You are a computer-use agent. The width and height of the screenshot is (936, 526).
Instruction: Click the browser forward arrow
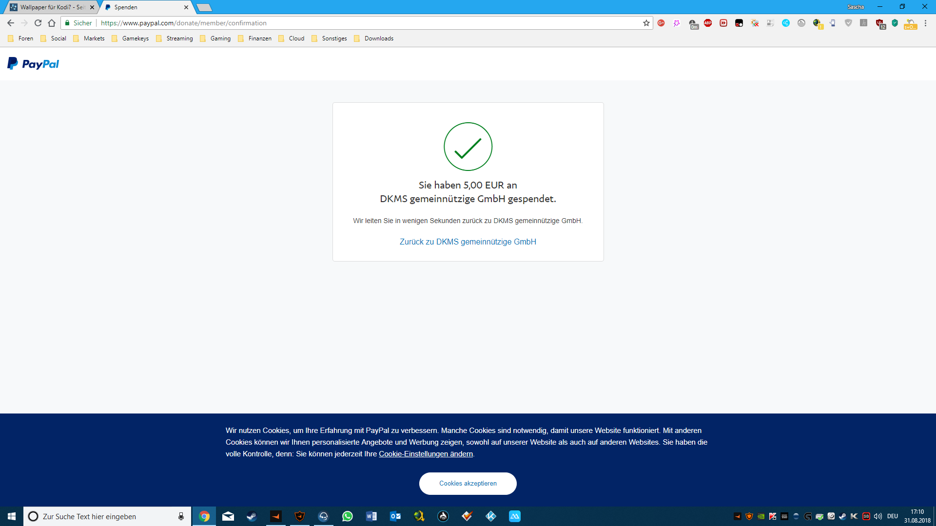click(x=24, y=23)
